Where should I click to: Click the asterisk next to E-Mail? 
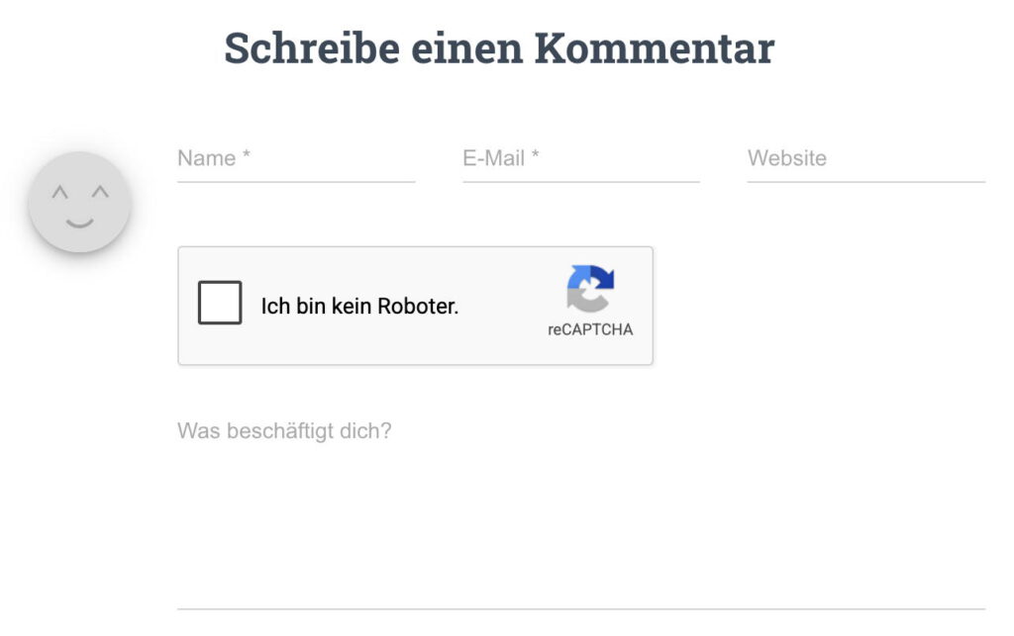point(535,156)
